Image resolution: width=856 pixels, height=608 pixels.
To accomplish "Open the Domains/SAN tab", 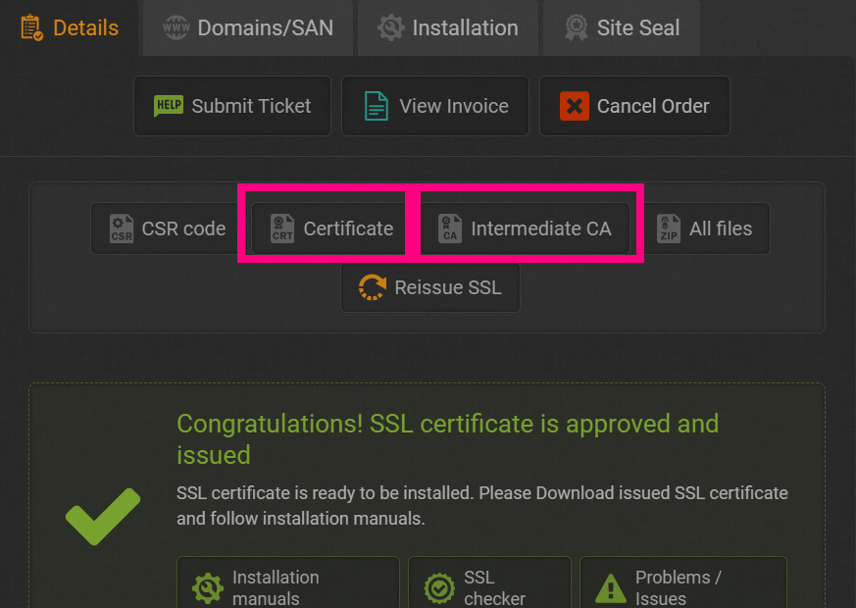I will [x=248, y=27].
